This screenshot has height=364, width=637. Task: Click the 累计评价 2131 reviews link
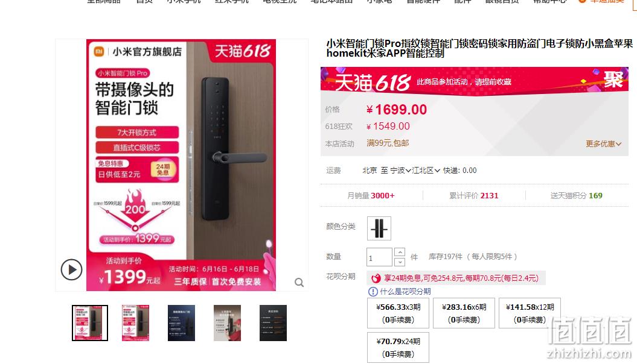pyautogui.click(x=474, y=196)
